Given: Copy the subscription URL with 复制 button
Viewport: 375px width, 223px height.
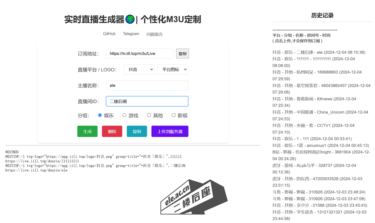Looking at the screenshot, I should coord(182,53).
